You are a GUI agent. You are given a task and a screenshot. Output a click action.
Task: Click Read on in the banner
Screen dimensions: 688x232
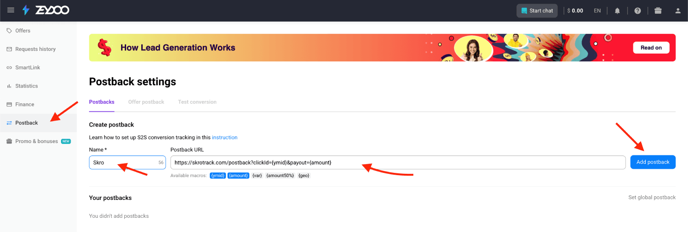[x=651, y=48]
